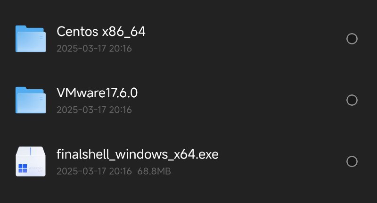Click the date under VMware17.6.0
This screenshot has width=377, height=203.
click(x=94, y=110)
